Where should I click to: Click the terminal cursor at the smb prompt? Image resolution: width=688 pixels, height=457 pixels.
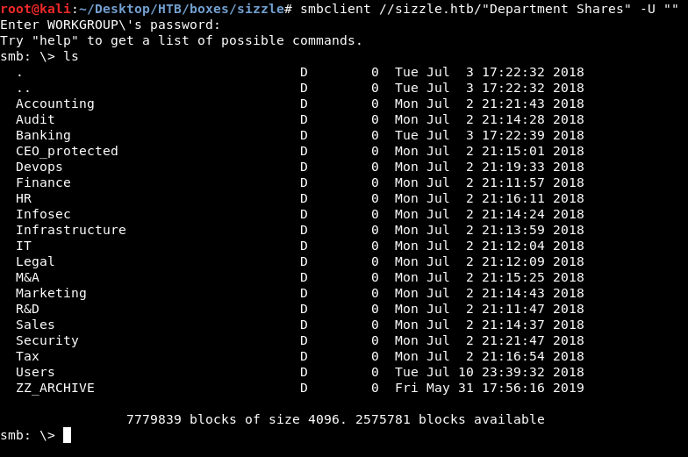tap(67, 435)
